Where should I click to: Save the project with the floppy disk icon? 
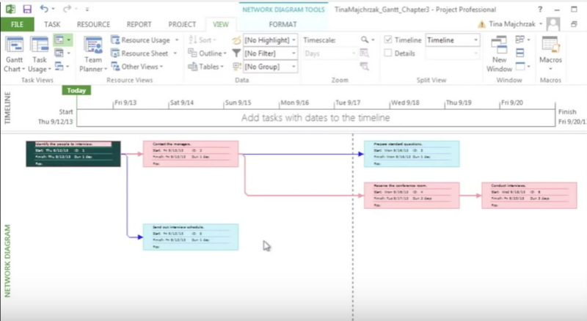tap(27, 9)
